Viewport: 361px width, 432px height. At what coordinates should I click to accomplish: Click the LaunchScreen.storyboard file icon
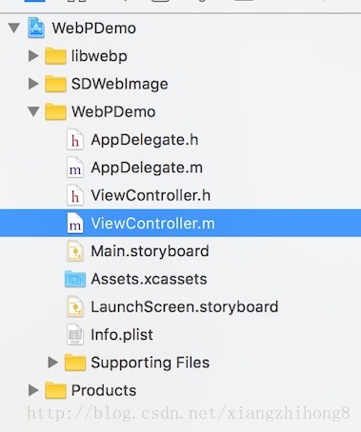(75, 307)
